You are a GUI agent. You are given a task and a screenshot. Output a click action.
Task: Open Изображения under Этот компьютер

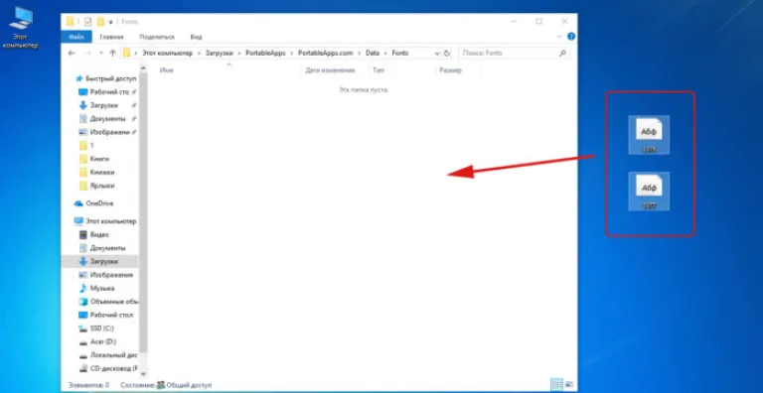(106, 275)
